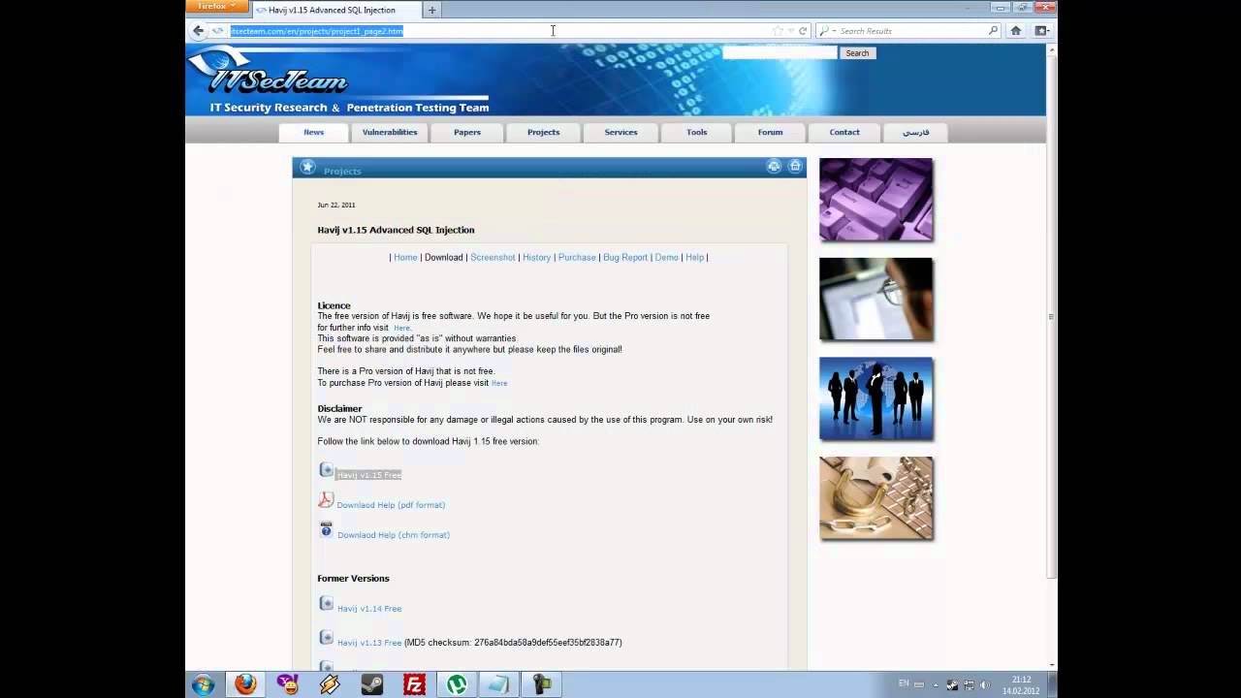Viewport: 1241px width, 698px height.
Task: Open the Vulnerabilities menu tab
Action: (x=390, y=132)
